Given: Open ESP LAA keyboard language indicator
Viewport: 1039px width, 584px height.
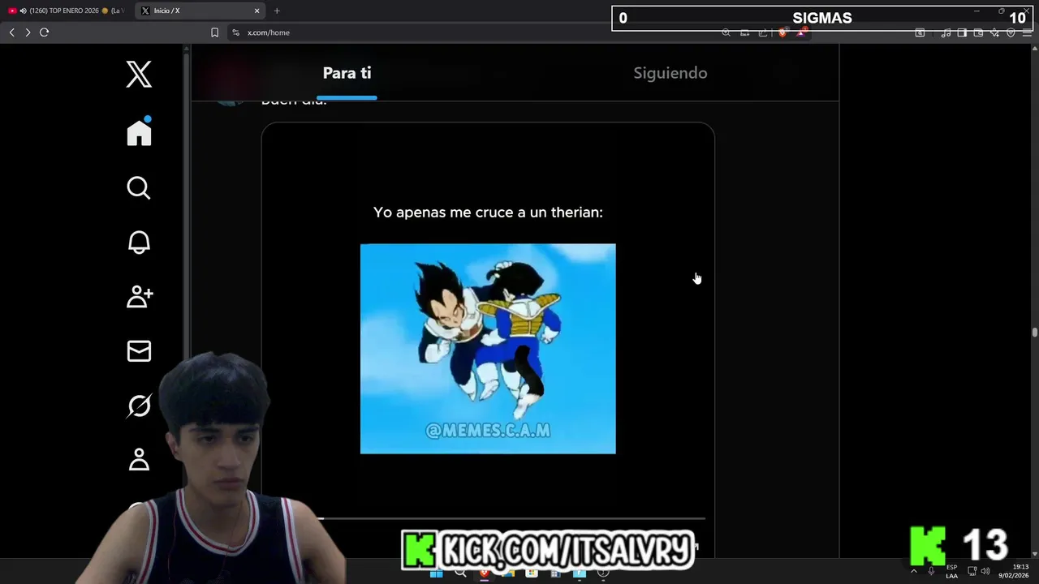Looking at the screenshot, I should (x=951, y=571).
